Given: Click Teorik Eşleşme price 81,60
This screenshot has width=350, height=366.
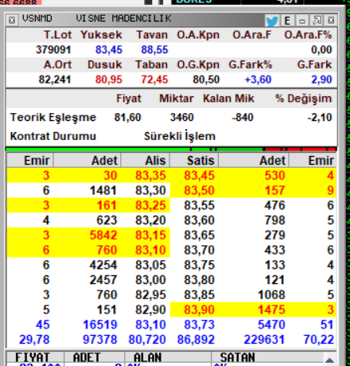Looking at the screenshot, I should [127, 117].
